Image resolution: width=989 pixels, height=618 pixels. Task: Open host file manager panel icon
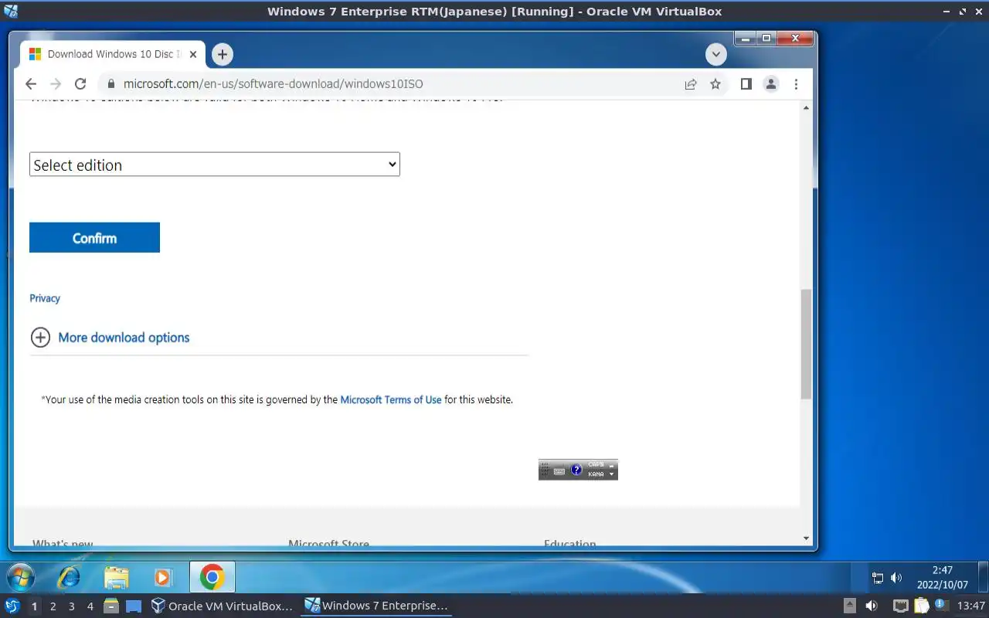pyautogui.click(x=111, y=606)
